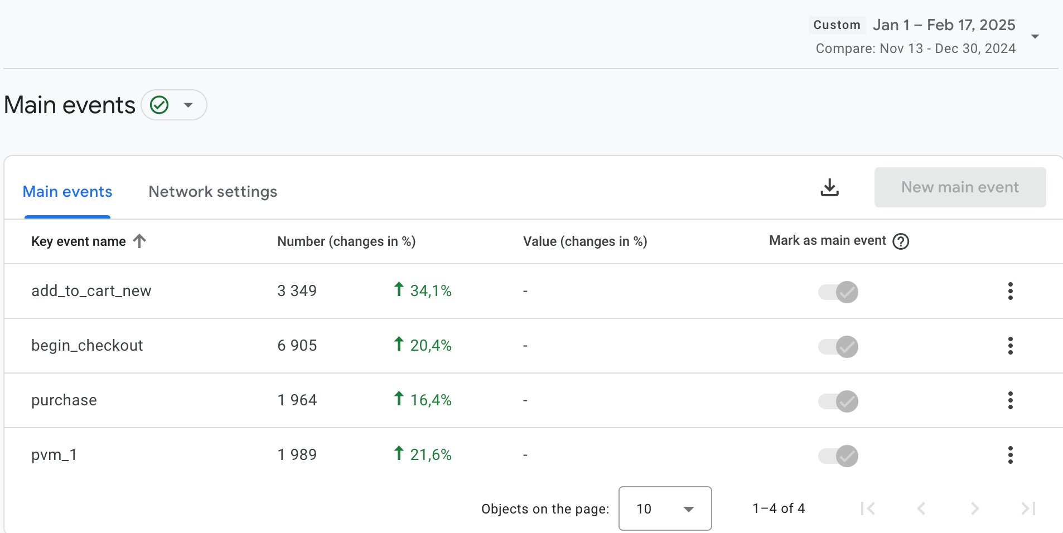Click the 20,4% change value

click(x=431, y=346)
